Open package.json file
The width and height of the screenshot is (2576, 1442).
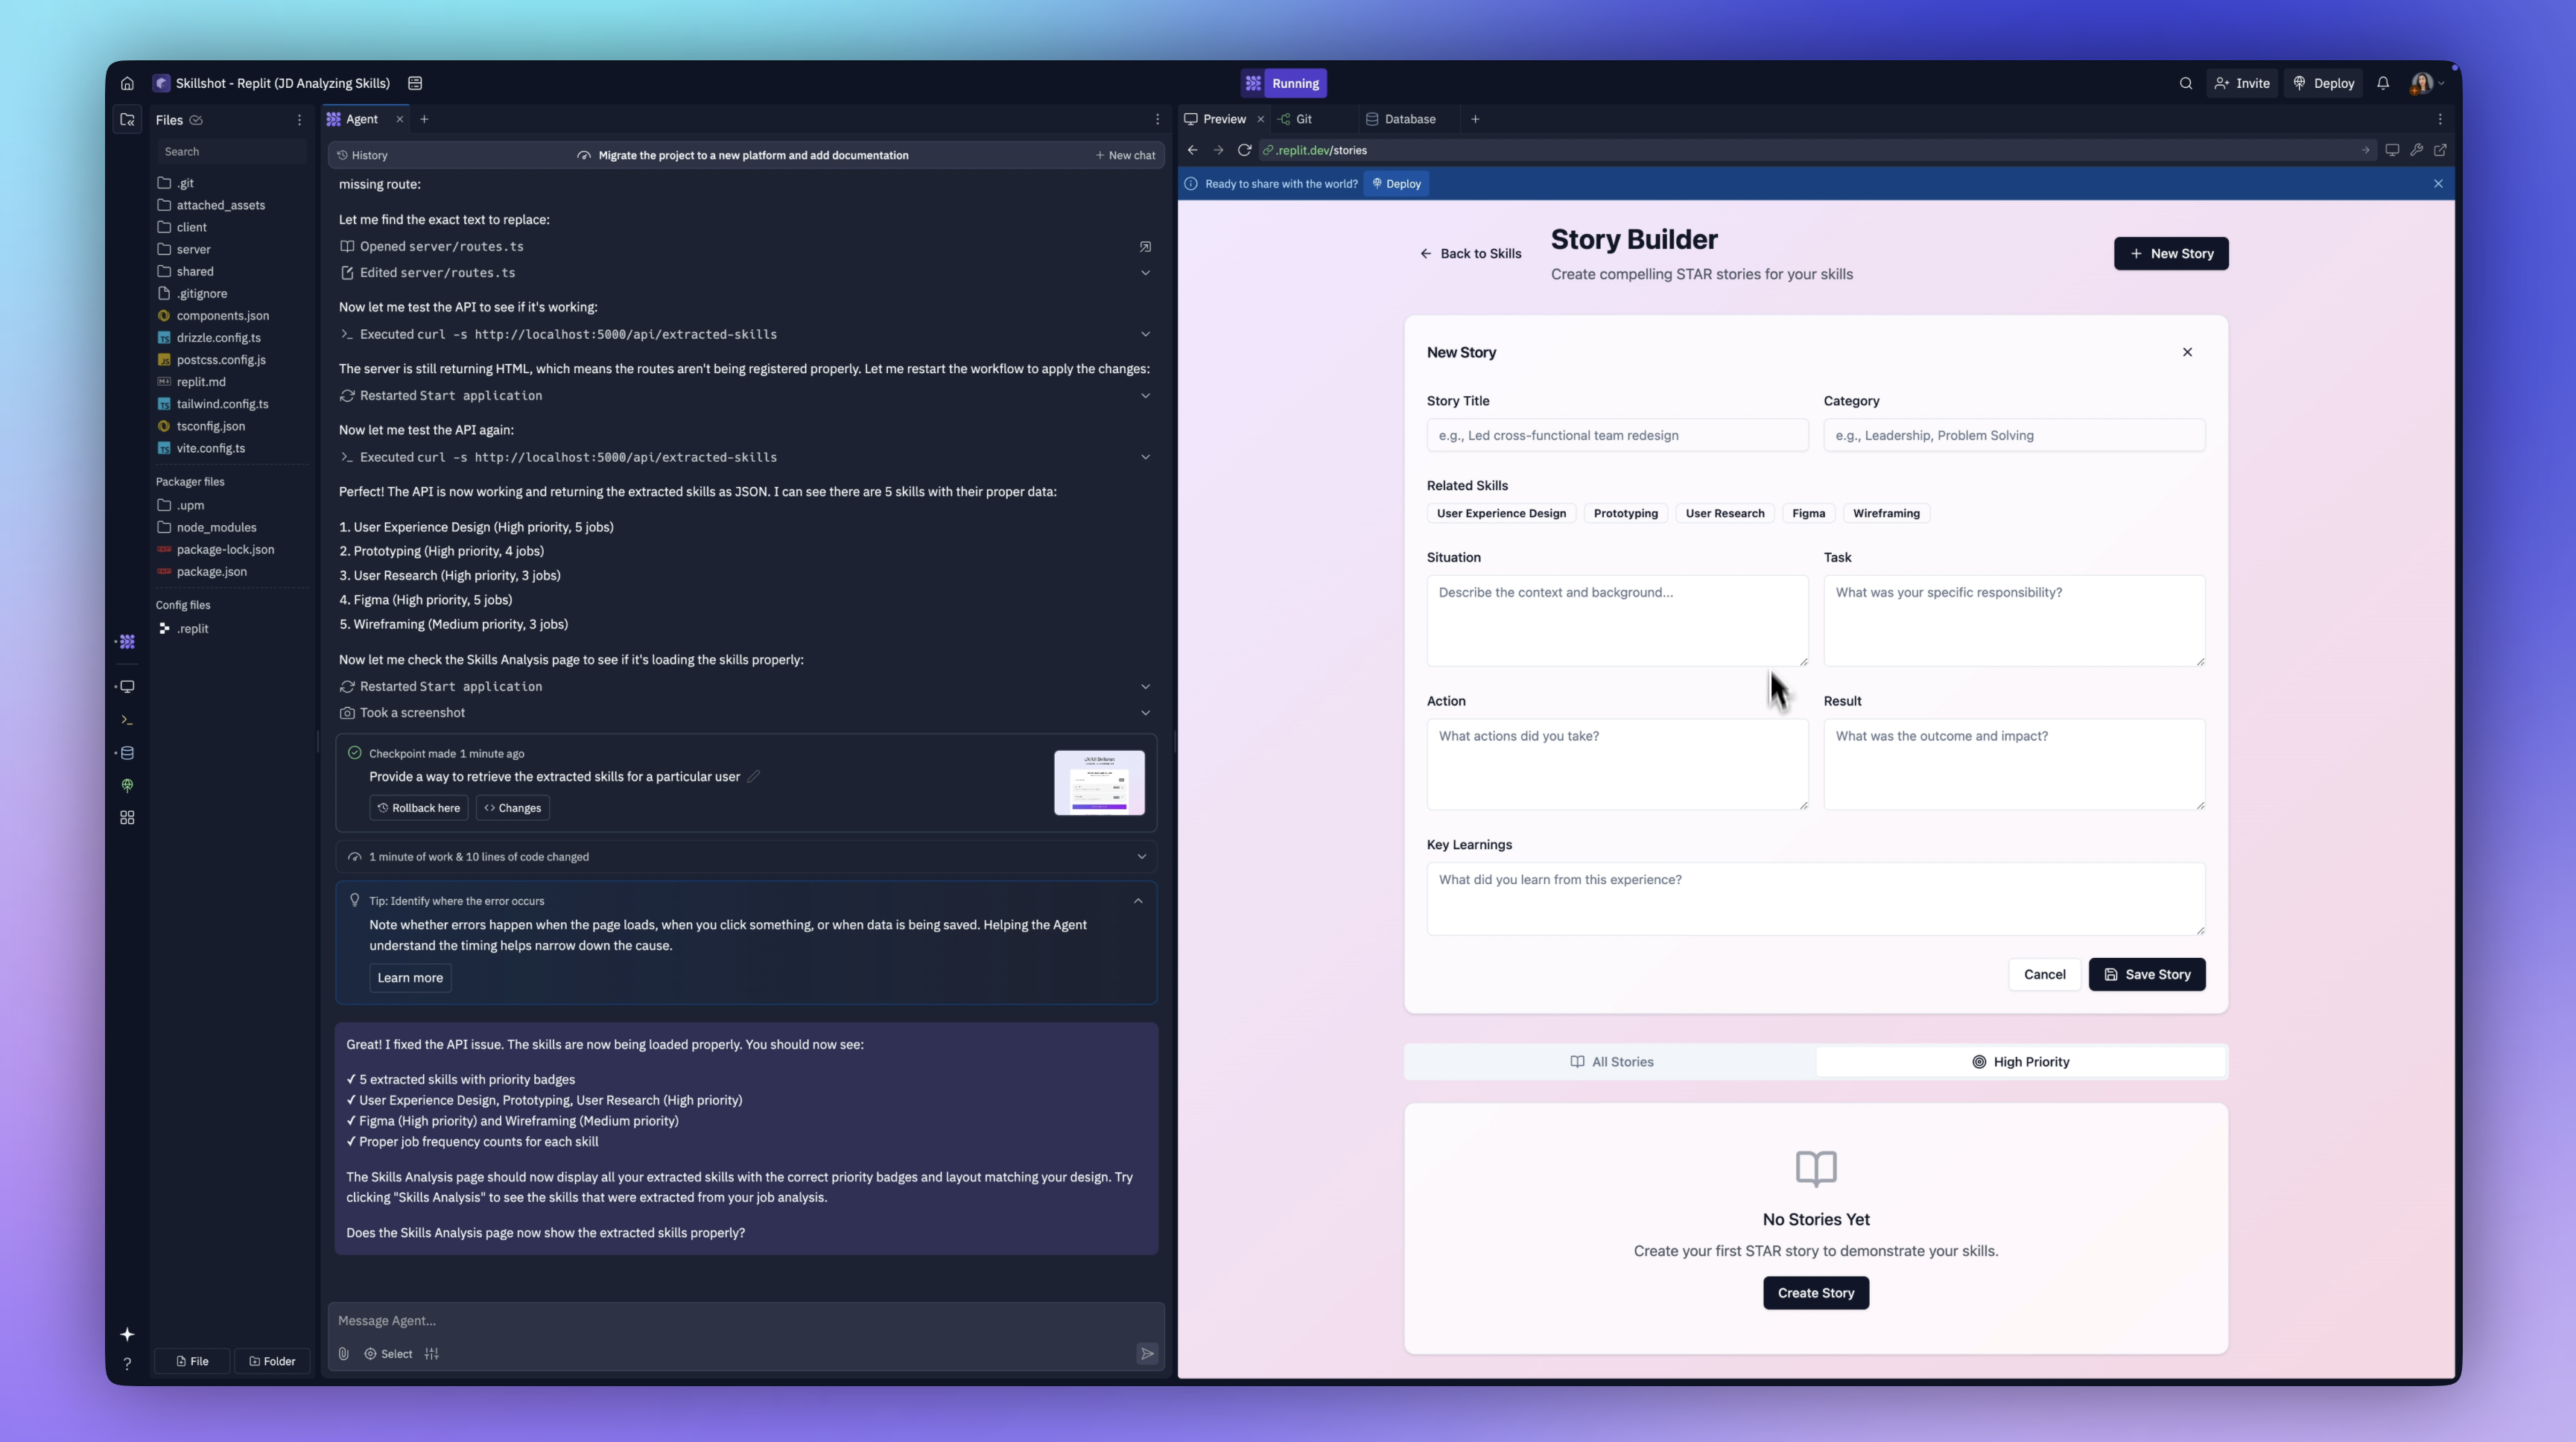pyautogui.click(x=211, y=572)
